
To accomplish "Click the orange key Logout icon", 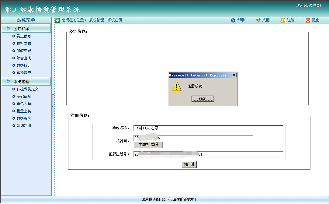I will click(283, 20).
